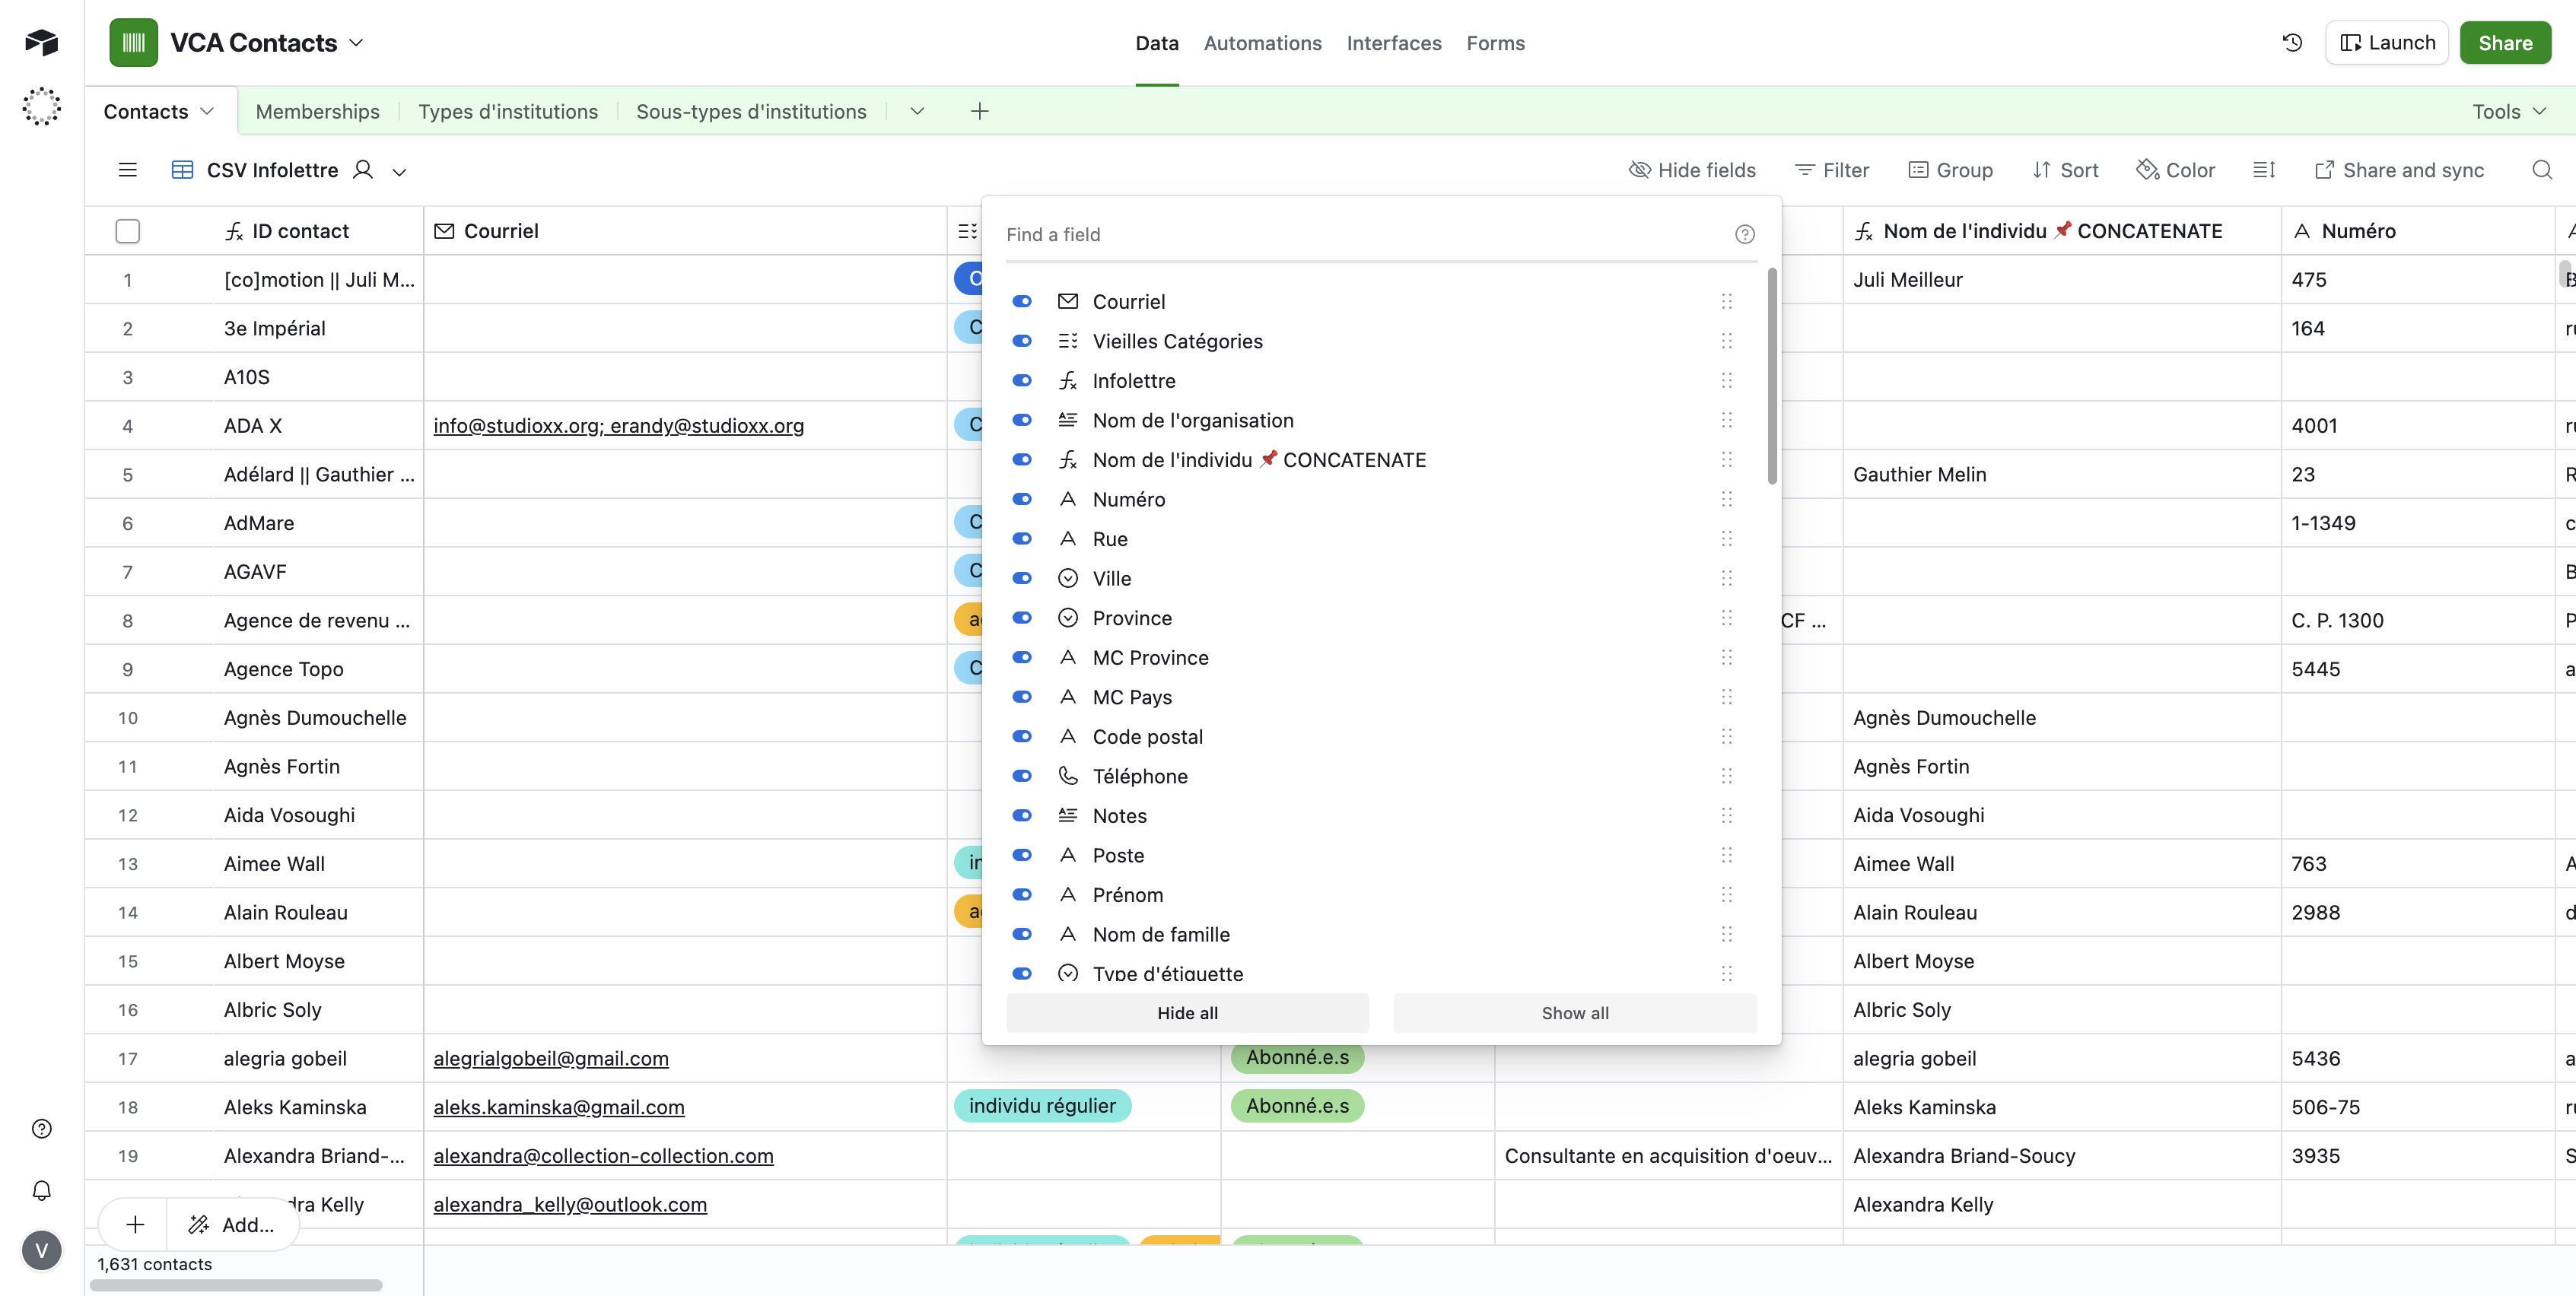Viewport: 2576px width, 1296px height.
Task: Add a new table with plus icon
Action: [x=979, y=111]
